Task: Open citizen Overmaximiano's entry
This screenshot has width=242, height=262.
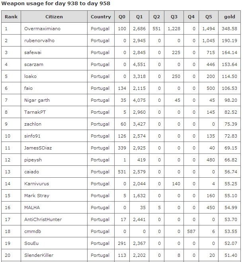Action: point(42,29)
